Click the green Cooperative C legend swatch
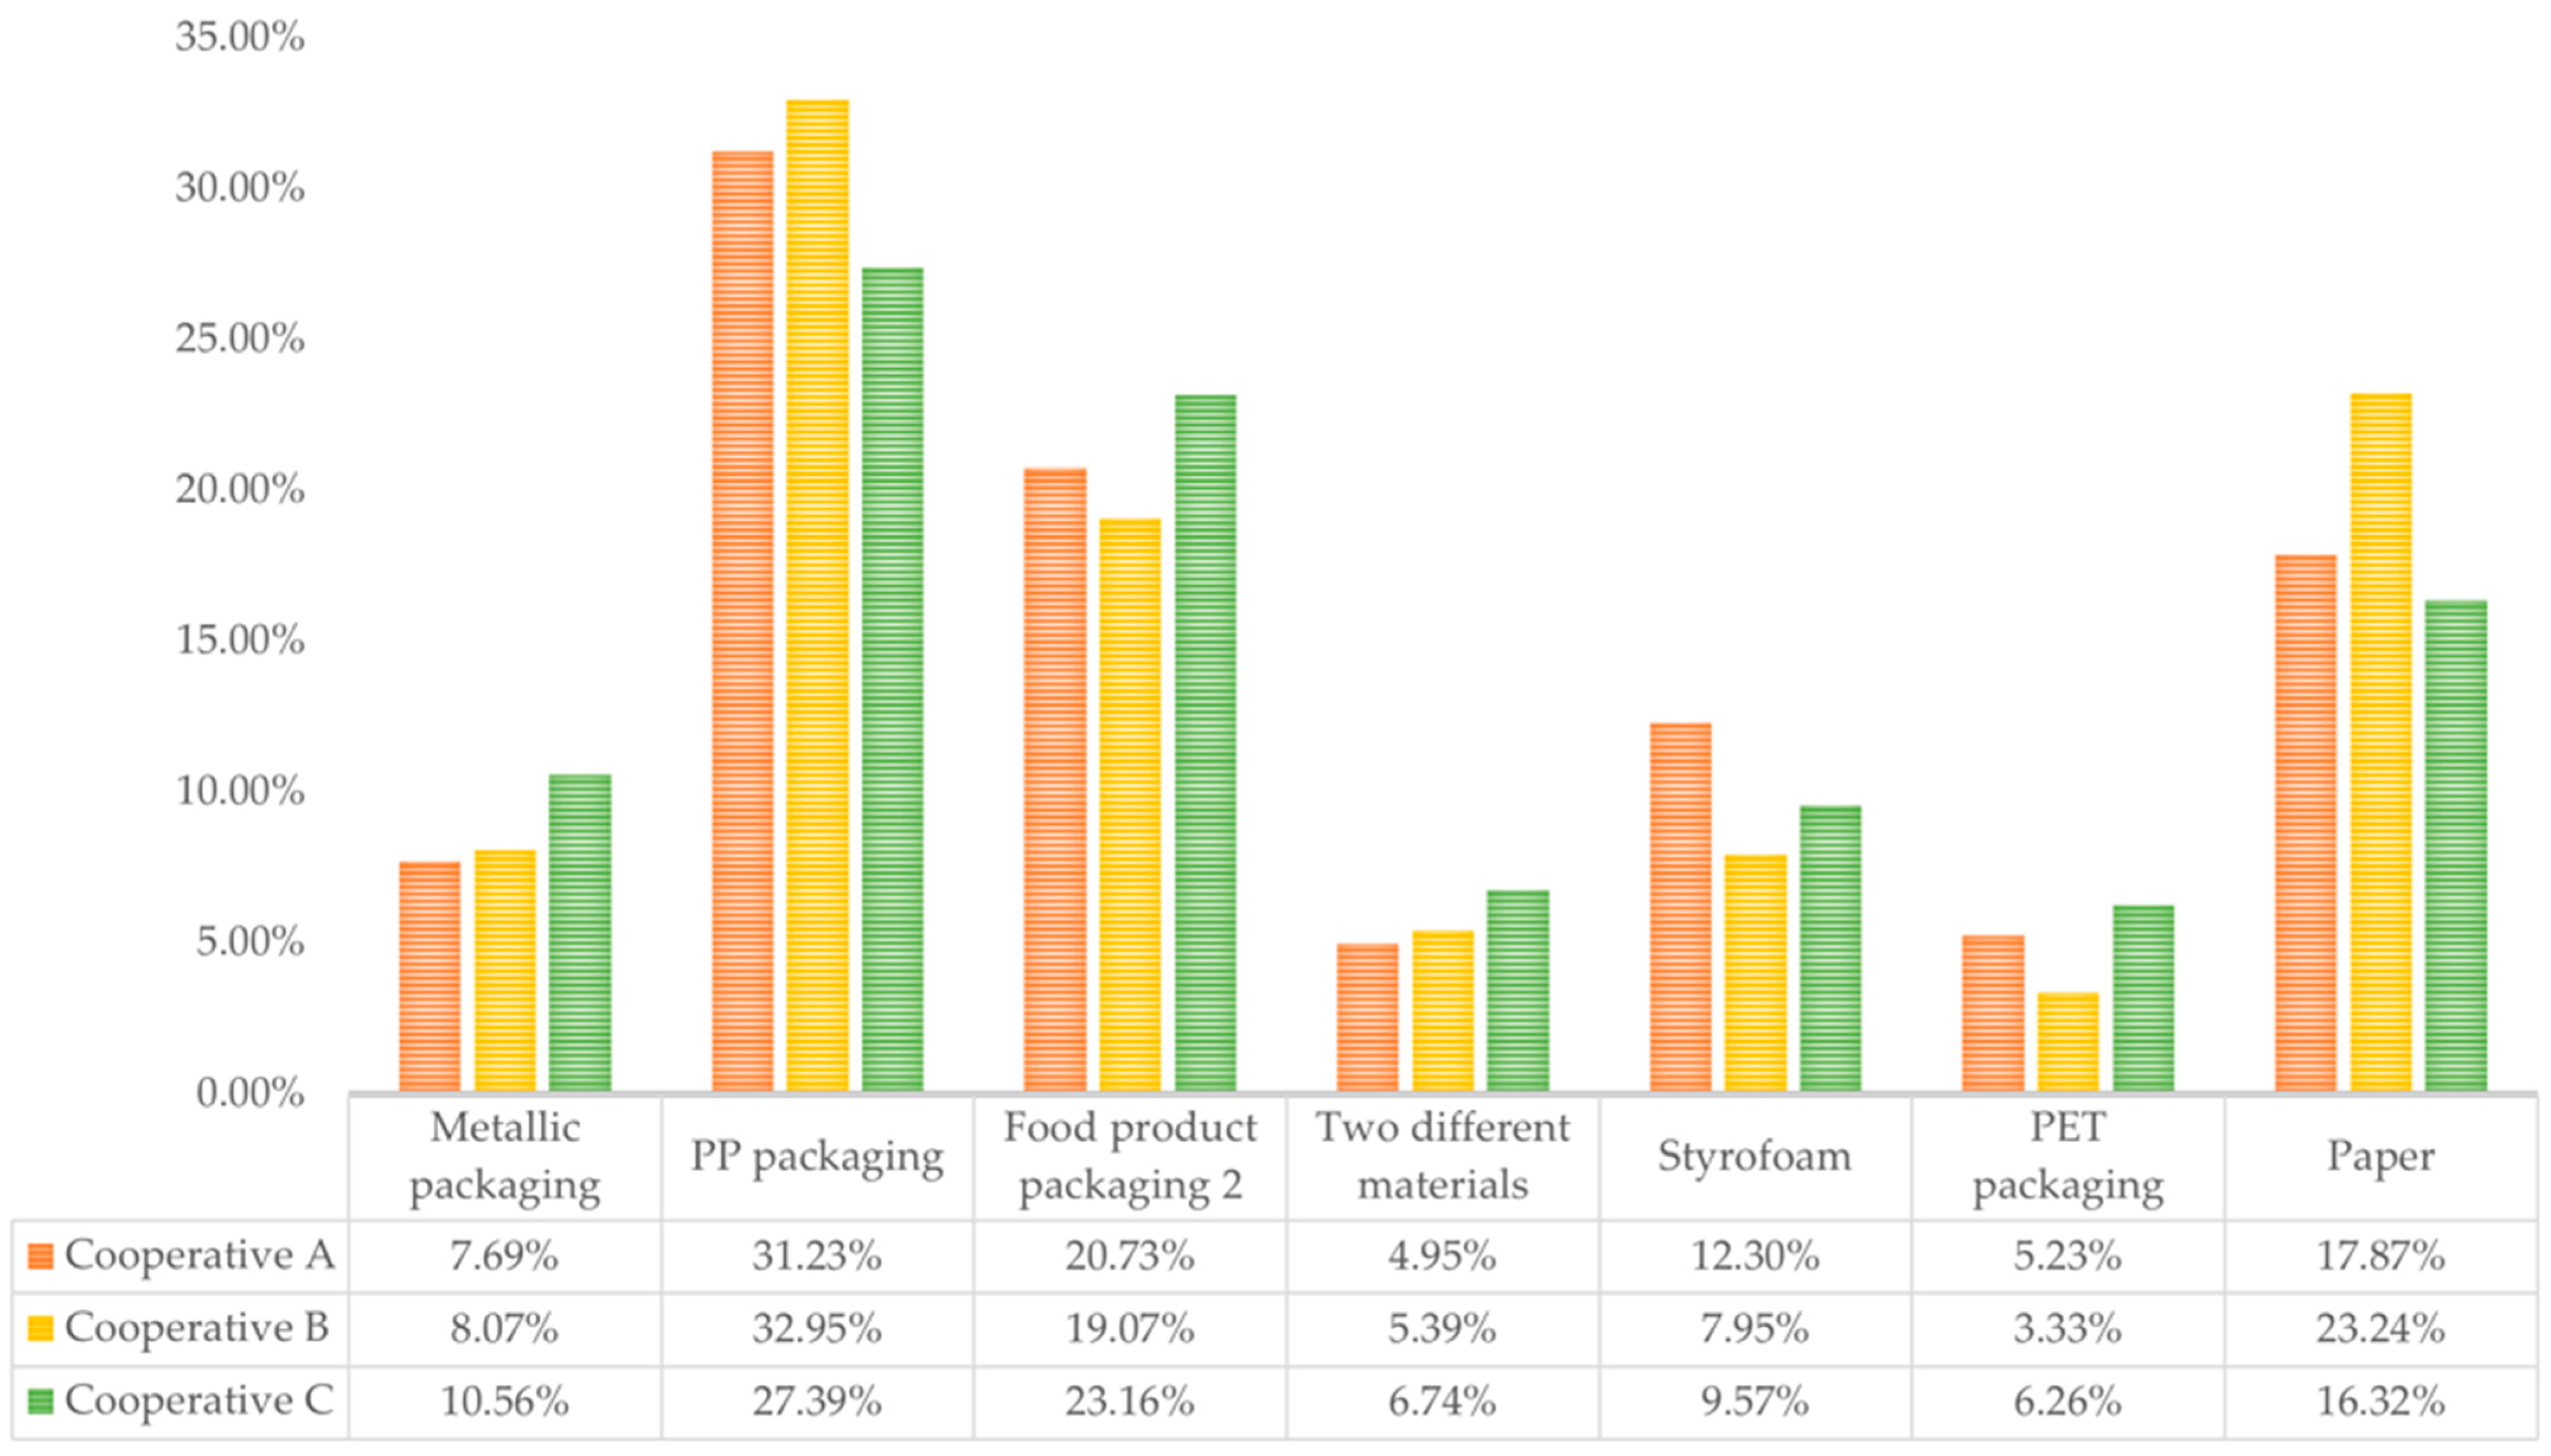2551x1456 pixels. pos(41,1402)
